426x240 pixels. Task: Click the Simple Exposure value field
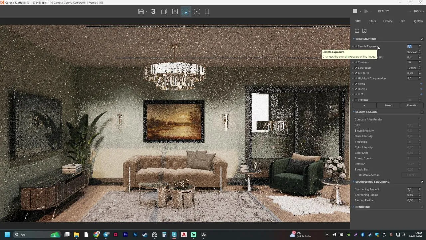pos(412,46)
